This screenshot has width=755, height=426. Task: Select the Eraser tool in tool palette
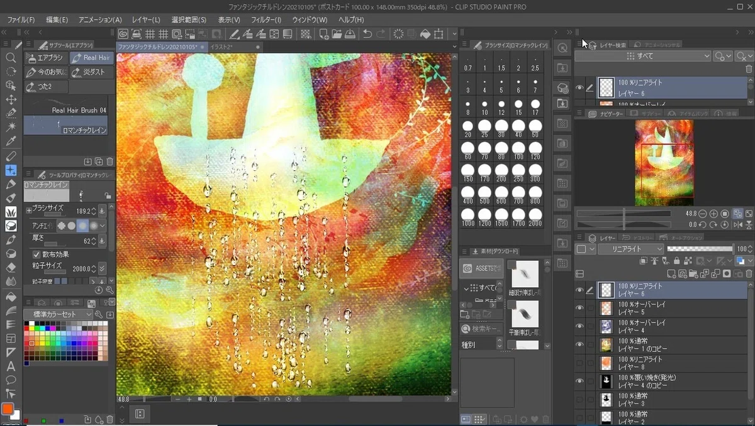11,266
